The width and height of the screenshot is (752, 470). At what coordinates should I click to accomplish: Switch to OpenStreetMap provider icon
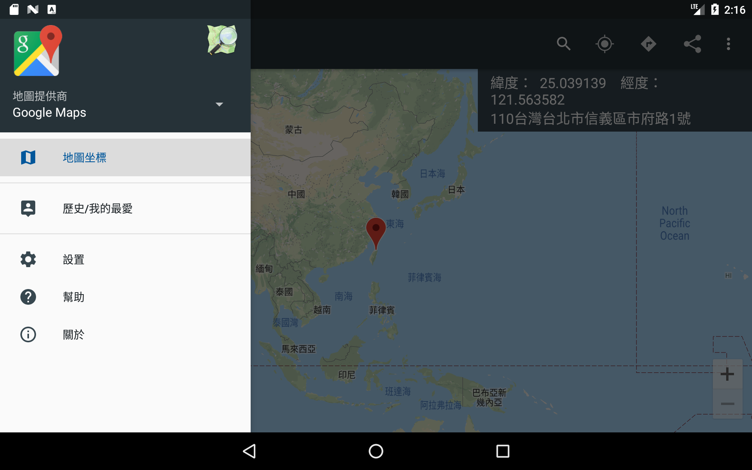pos(222,40)
